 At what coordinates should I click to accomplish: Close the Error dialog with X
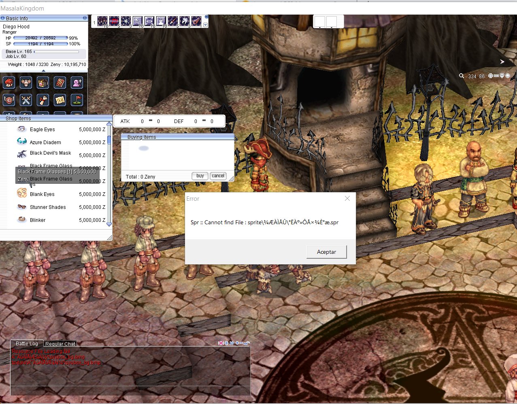pyautogui.click(x=347, y=198)
